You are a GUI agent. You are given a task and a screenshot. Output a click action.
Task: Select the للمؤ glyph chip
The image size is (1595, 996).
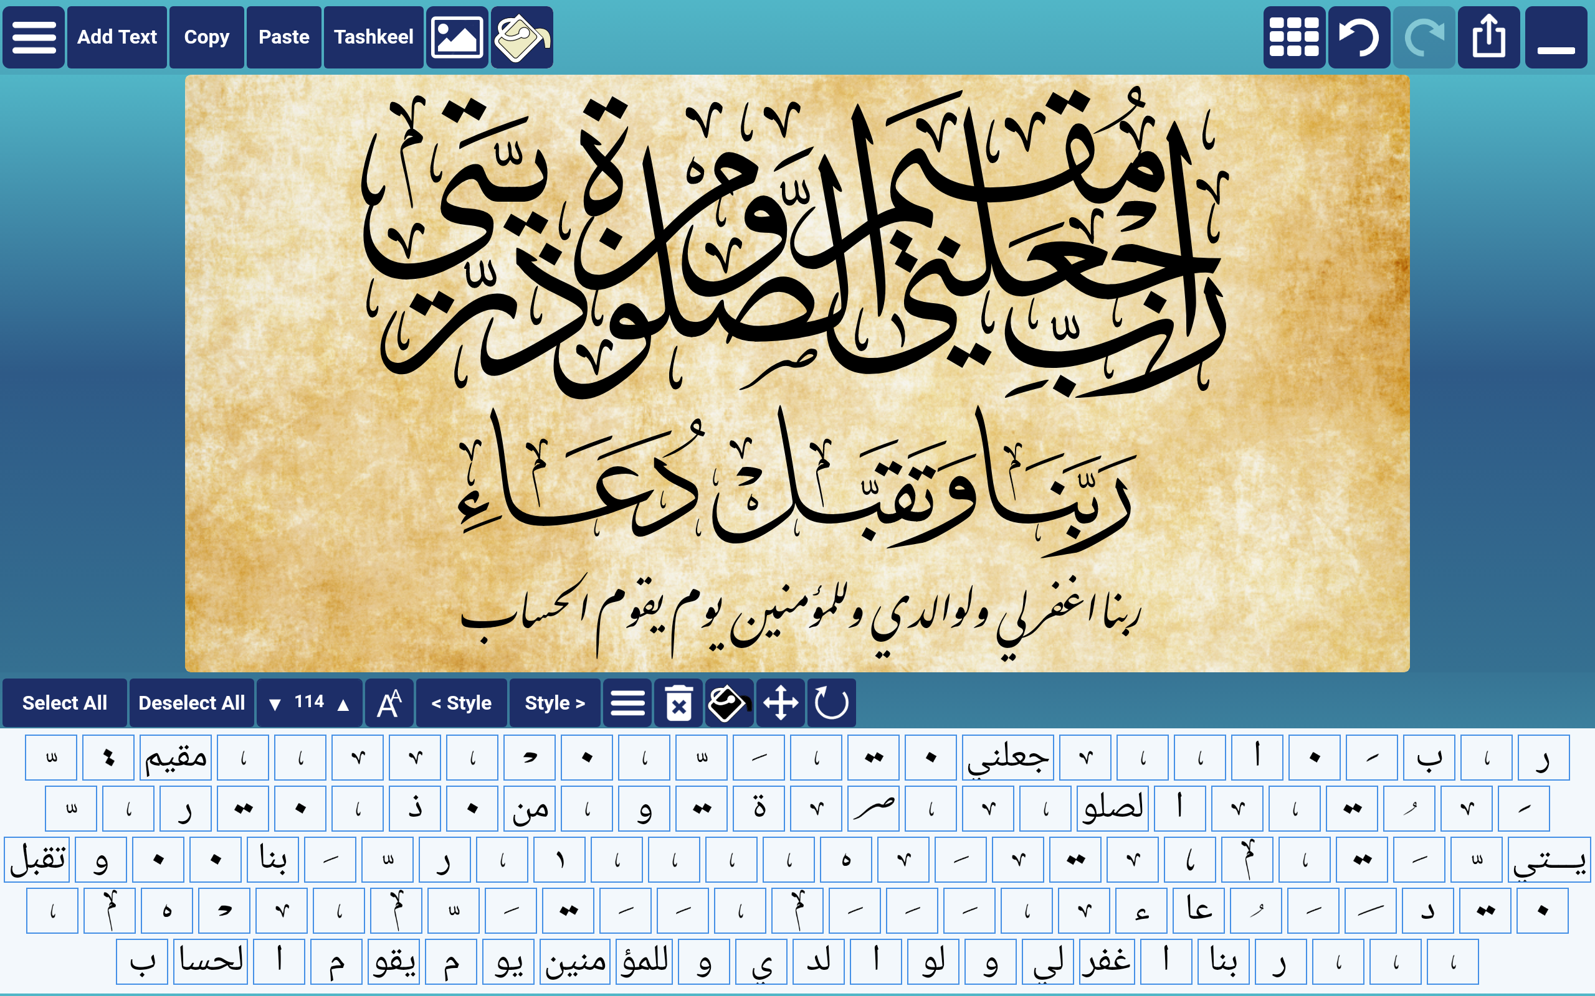645,962
